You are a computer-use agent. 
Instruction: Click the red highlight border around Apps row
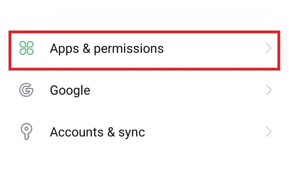144,32
